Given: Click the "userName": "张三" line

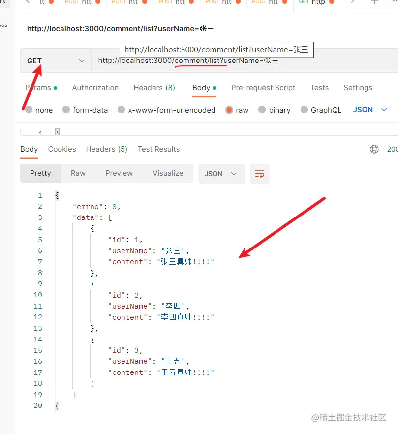Looking at the screenshot, I should (x=149, y=251).
